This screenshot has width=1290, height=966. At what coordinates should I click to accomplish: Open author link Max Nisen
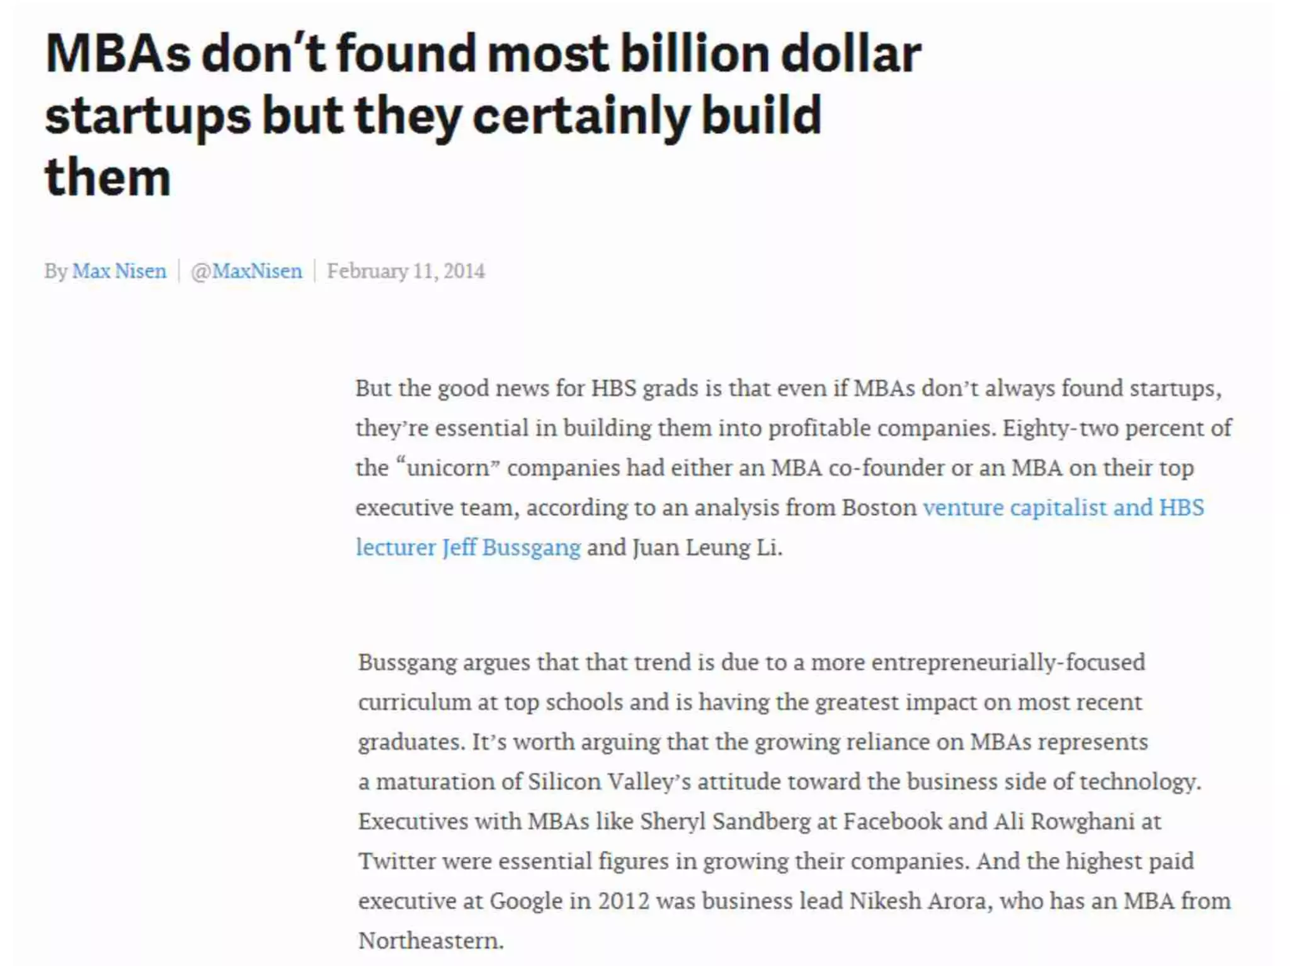[x=119, y=271]
